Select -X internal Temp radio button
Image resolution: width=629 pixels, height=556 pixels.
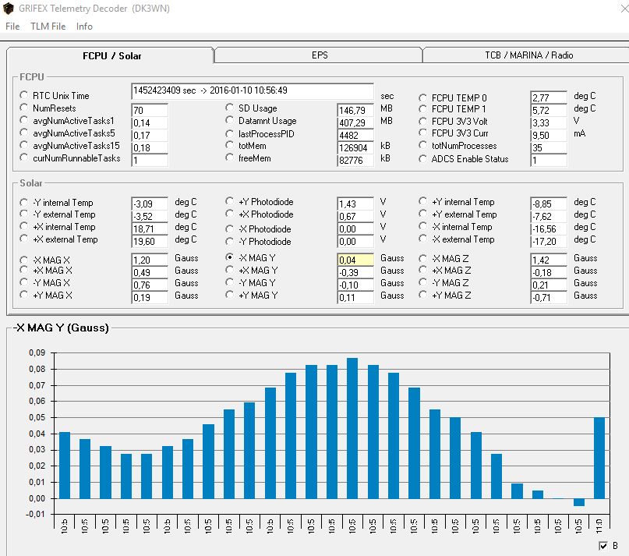point(422,226)
